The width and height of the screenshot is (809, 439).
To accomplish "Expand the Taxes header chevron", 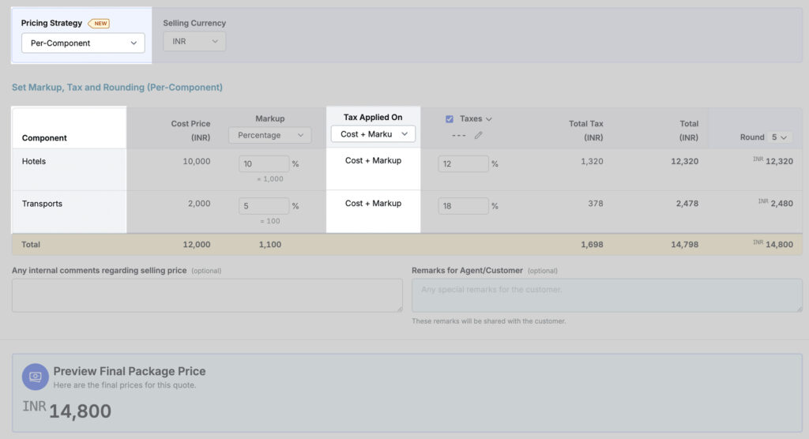I will [489, 119].
